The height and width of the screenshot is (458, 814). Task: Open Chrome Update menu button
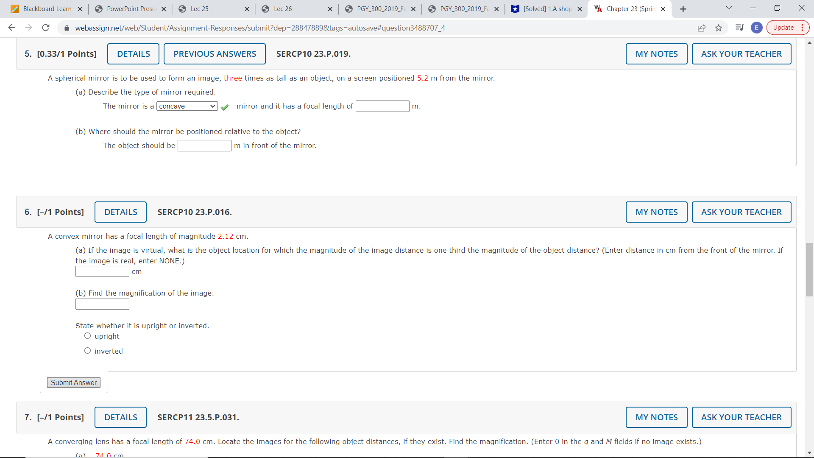[788, 28]
